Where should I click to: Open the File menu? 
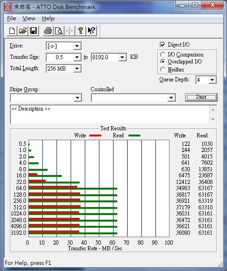tap(11, 18)
